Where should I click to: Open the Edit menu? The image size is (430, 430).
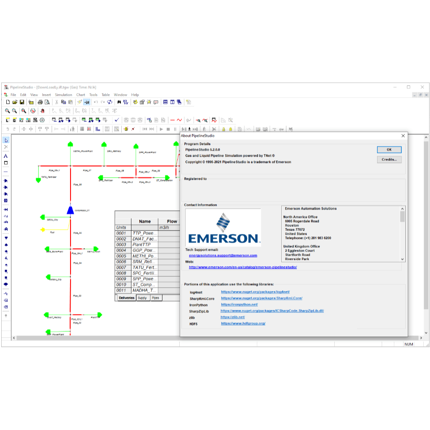(x=23, y=95)
